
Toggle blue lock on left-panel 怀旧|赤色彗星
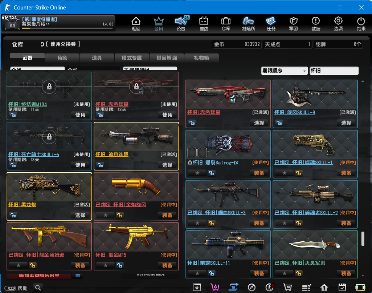100,115
